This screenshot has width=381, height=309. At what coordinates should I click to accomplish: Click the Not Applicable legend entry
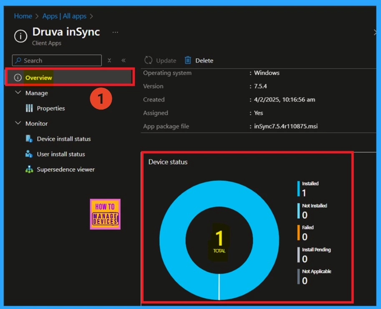(314, 277)
